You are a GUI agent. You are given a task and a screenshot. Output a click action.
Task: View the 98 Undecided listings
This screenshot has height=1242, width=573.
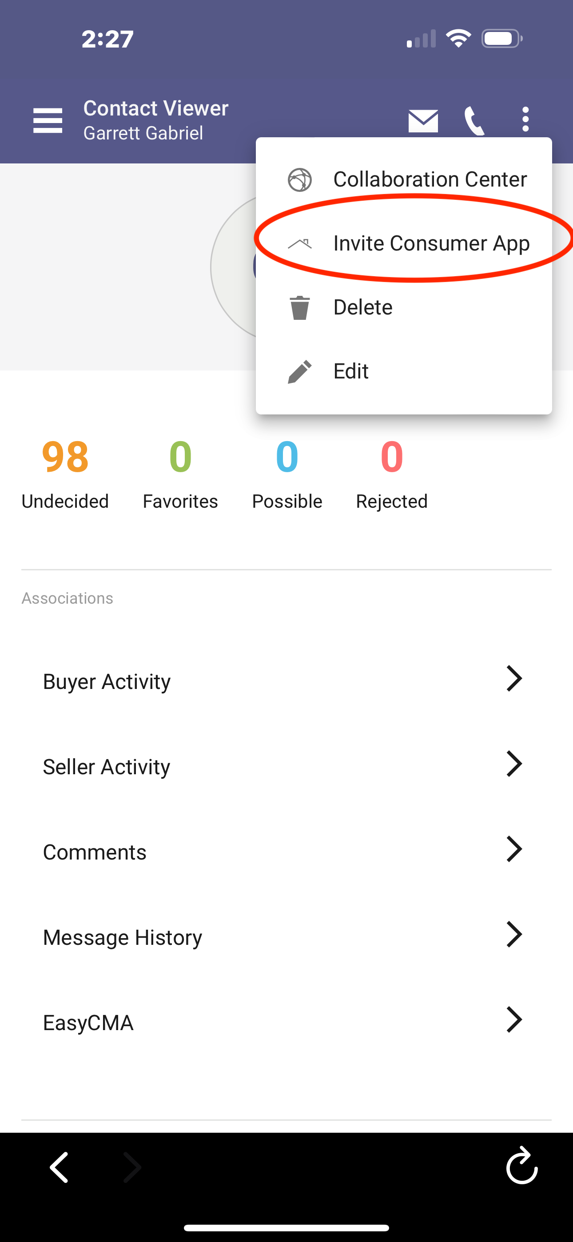click(65, 475)
